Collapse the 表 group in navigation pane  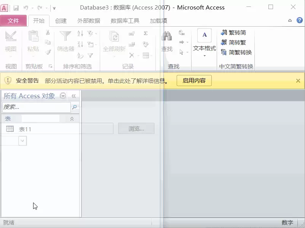tap(72, 119)
